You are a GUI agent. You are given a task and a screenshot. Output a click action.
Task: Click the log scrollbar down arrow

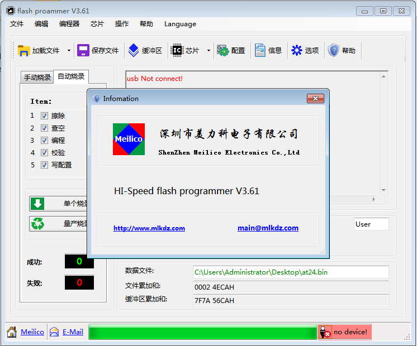tap(383, 190)
